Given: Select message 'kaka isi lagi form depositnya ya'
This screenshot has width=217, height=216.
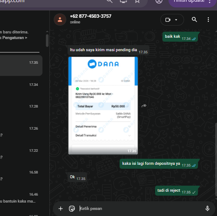Looking at the screenshot, I should tap(159, 164).
